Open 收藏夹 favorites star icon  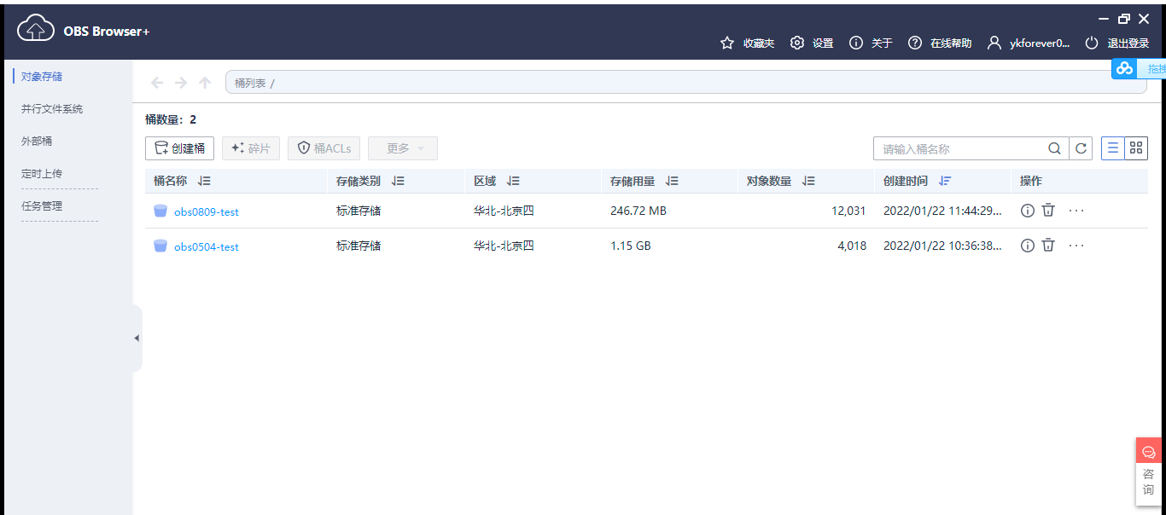(727, 43)
